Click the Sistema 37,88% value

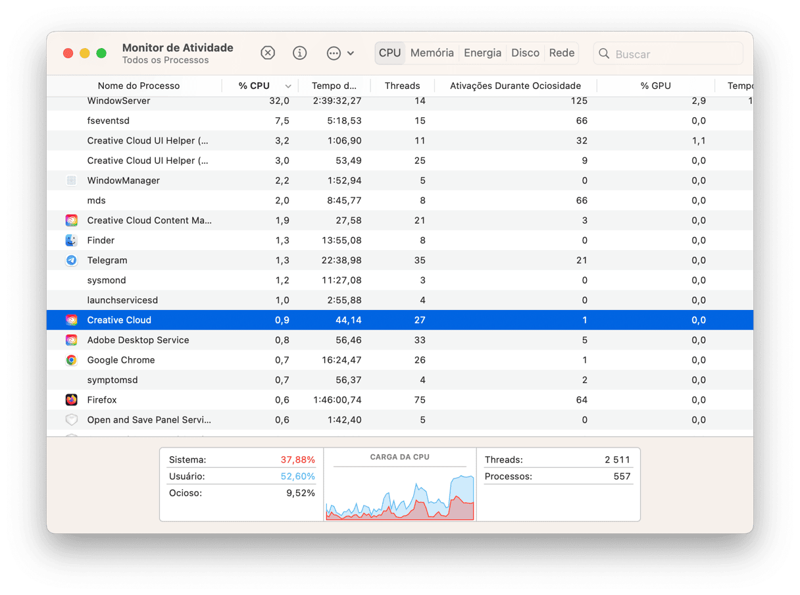click(x=298, y=459)
